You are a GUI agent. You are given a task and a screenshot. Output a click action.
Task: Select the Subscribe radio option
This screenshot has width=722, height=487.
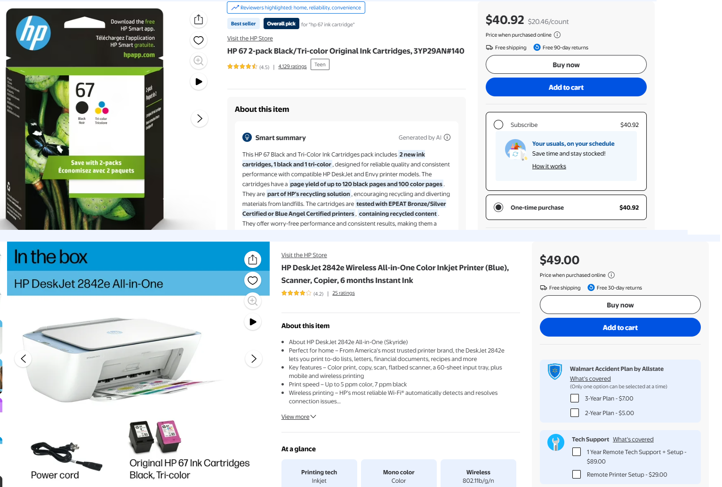pos(498,125)
